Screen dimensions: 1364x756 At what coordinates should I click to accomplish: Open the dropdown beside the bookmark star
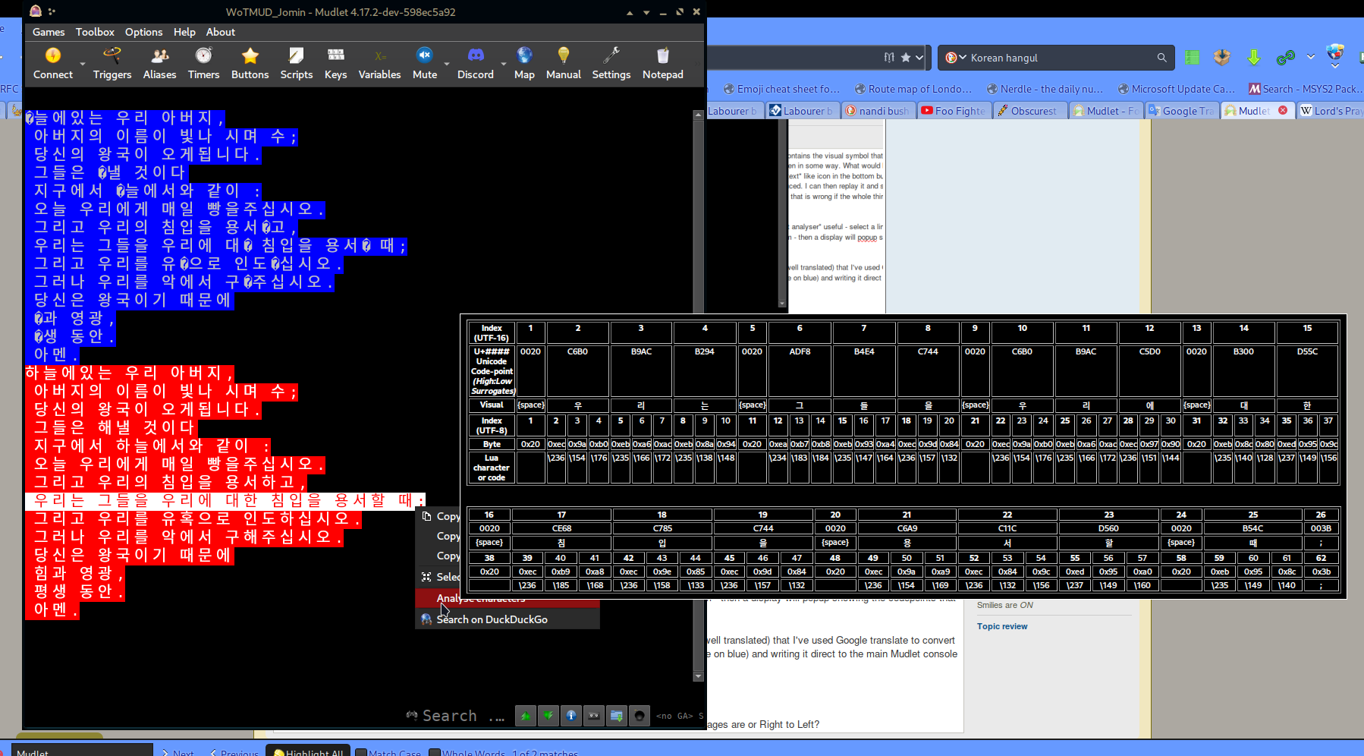pyautogui.click(x=919, y=57)
